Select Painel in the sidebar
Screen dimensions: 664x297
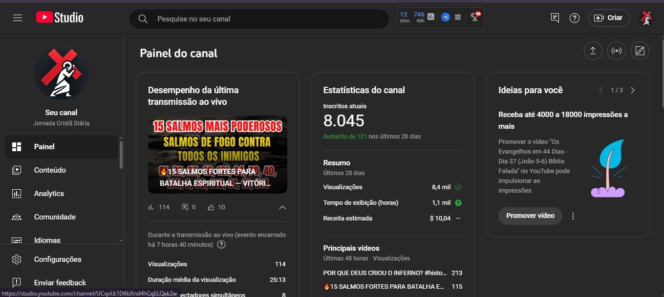coord(61,147)
